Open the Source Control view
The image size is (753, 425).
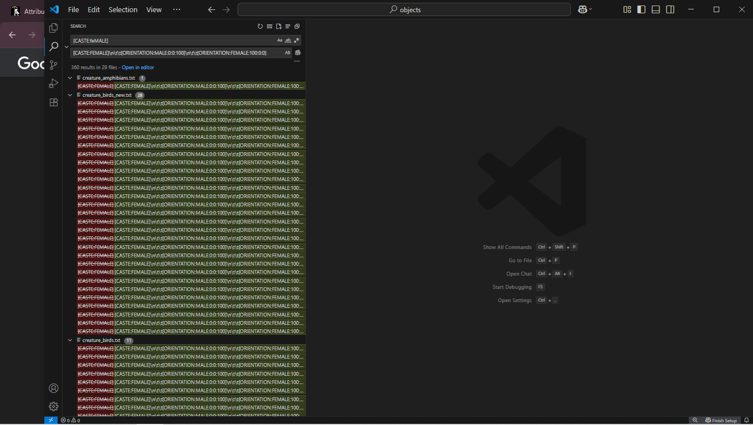coord(54,65)
